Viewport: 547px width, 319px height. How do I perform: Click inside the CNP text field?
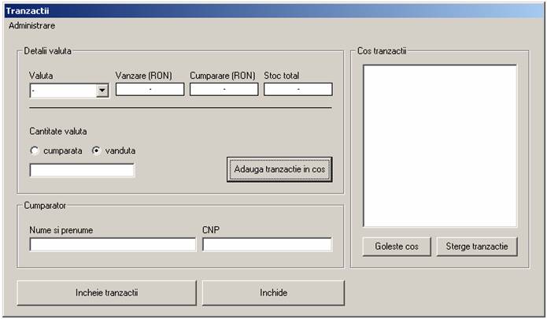tap(267, 245)
